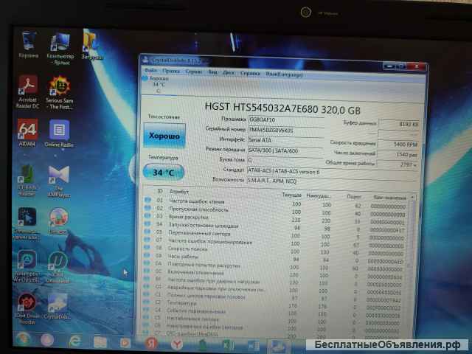Click the Raw-значения column header
The height and width of the screenshot is (354, 472).
click(389, 198)
